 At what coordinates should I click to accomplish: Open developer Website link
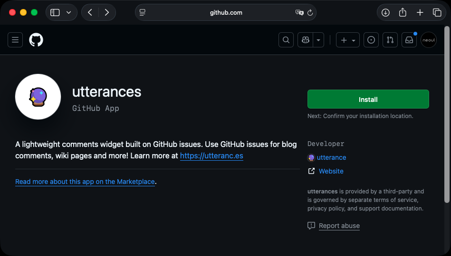click(x=331, y=171)
